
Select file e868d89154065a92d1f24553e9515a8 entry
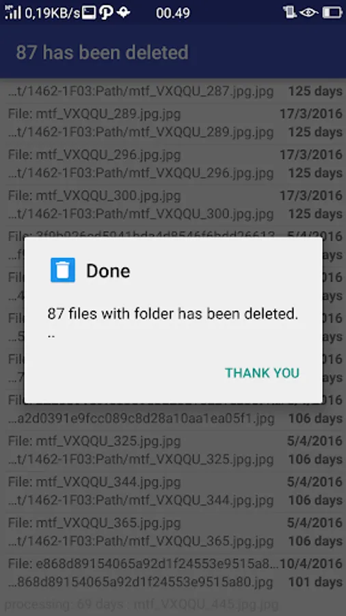[173, 573]
